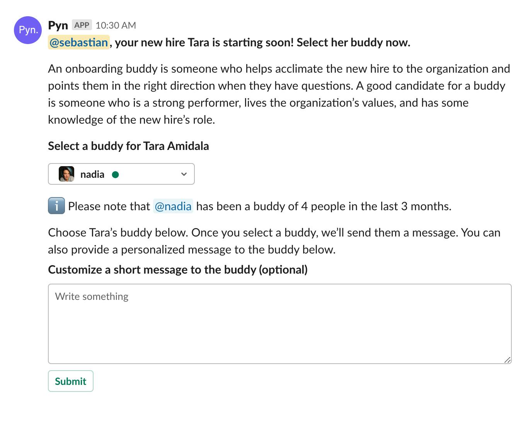Click the information emoji before the buddy note
The image size is (528, 422).
tap(56, 206)
